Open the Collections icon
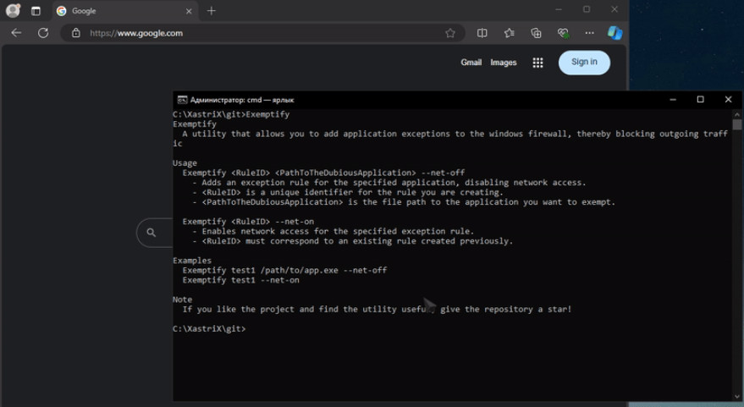 coord(536,33)
